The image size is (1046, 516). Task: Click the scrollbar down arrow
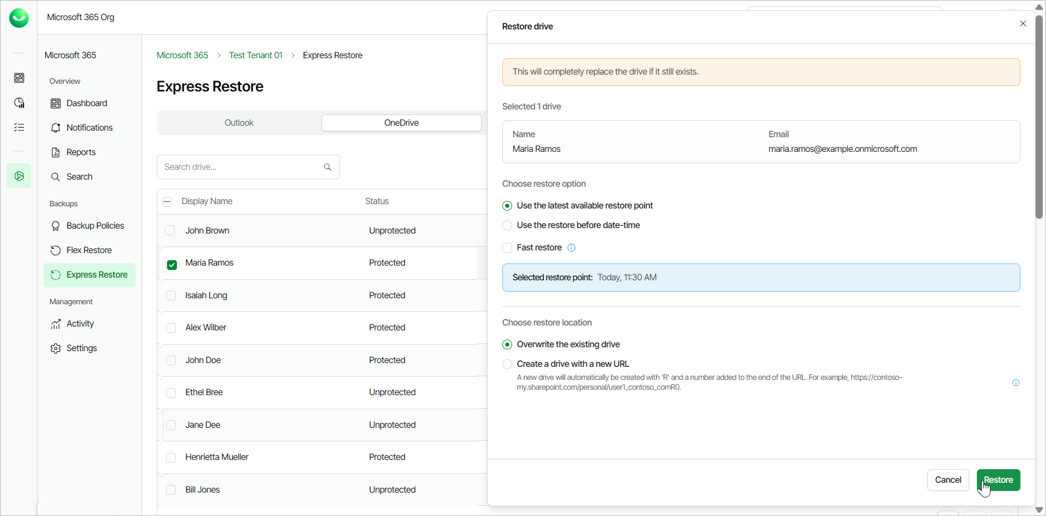[1039, 511]
